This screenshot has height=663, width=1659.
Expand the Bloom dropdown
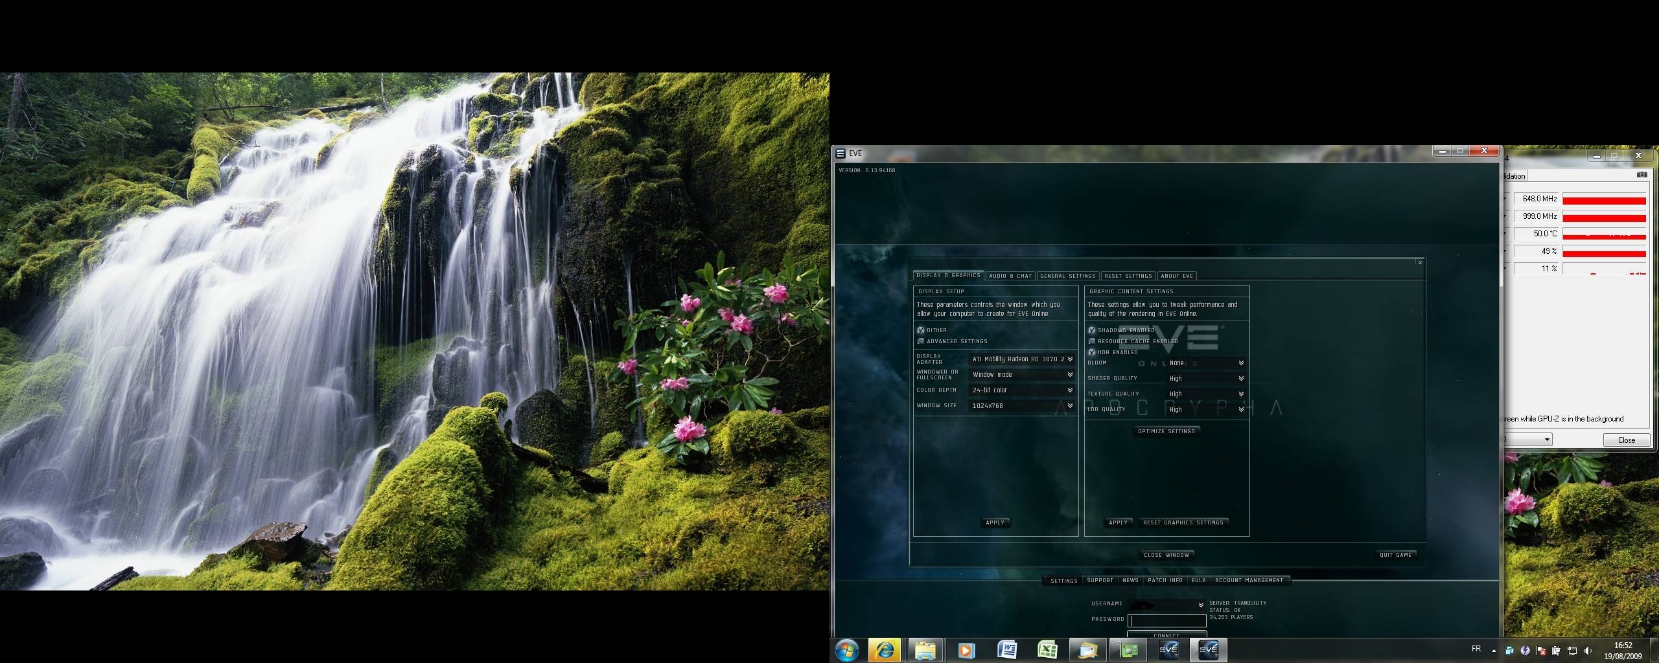point(1206,363)
